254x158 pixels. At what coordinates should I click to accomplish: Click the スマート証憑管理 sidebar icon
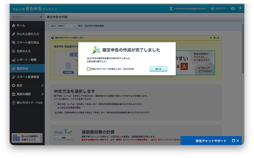[x=13, y=77]
